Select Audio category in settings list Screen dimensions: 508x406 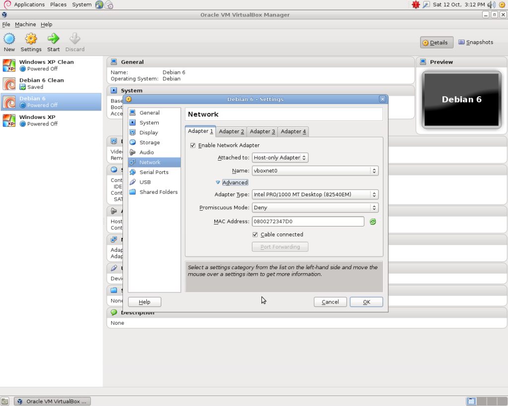coord(146,153)
